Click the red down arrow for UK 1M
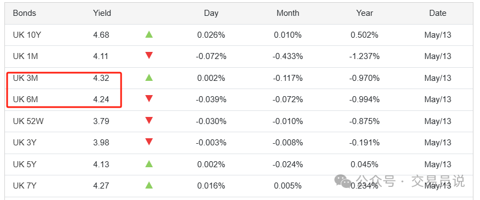The image size is (480, 200). coord(149,56)
